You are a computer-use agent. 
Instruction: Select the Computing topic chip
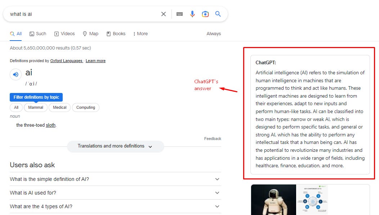pos(86,107)
